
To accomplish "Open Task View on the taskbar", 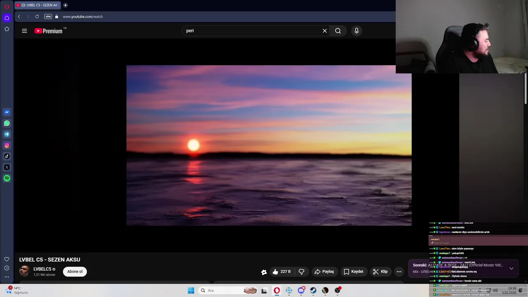I will pyautogui.click(x=264, y=290).
